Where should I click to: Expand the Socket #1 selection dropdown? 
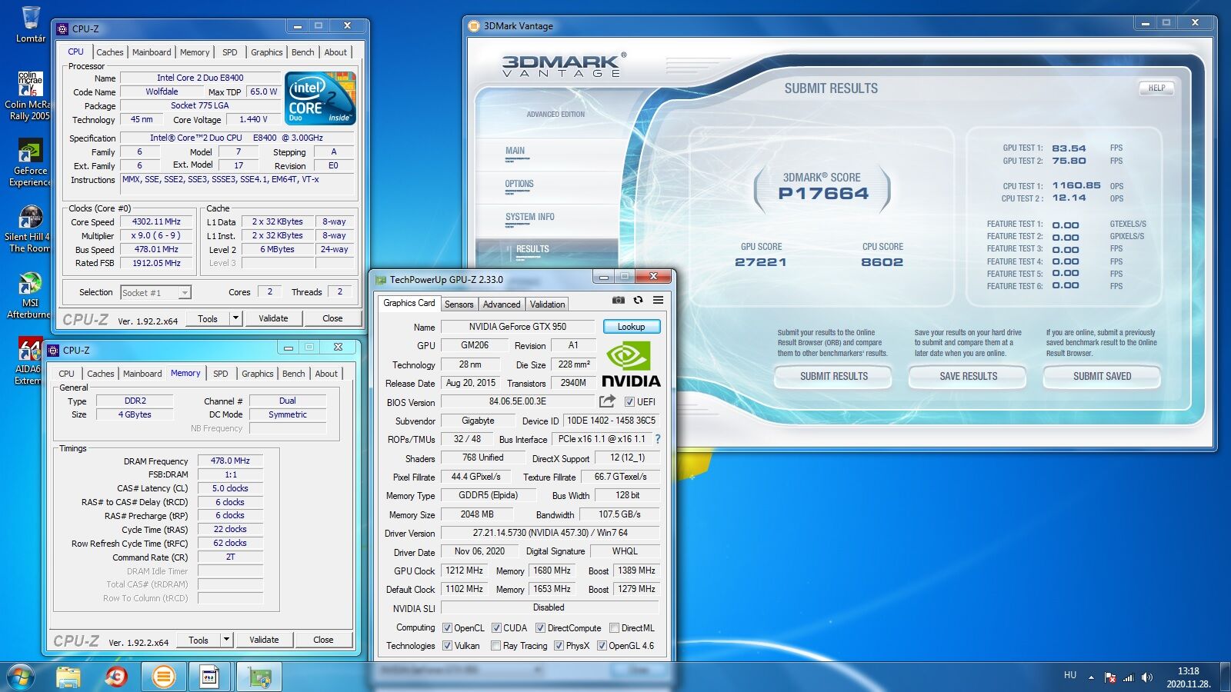coord(185,293)
